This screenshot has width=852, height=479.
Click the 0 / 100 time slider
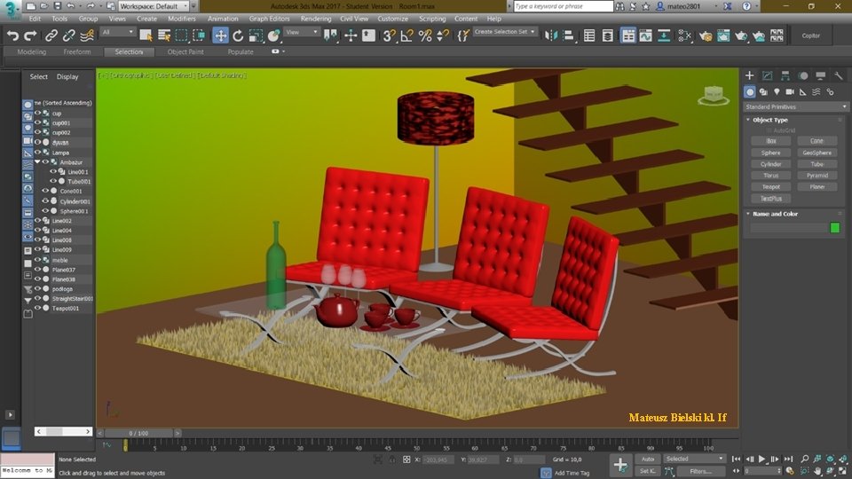tap(138, 433)
